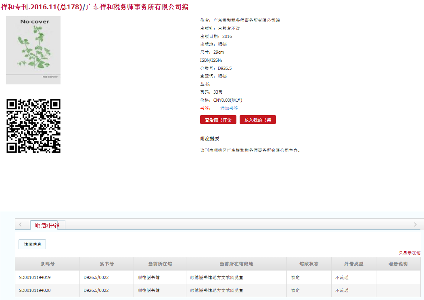This screenshot has width=424, height=300.
Task: Click 顺德图书馆地方文献阅览室 in row SD00101194020
Action: 217,291
